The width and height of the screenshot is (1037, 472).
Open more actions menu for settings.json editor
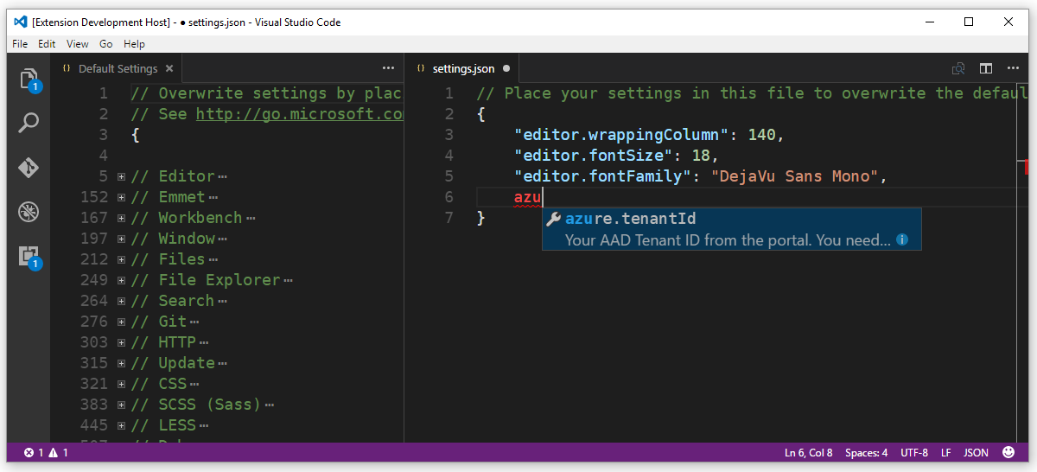[1013, 68]
